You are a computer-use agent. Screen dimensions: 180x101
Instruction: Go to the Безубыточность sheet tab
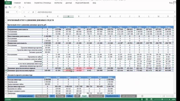(112, 96)
